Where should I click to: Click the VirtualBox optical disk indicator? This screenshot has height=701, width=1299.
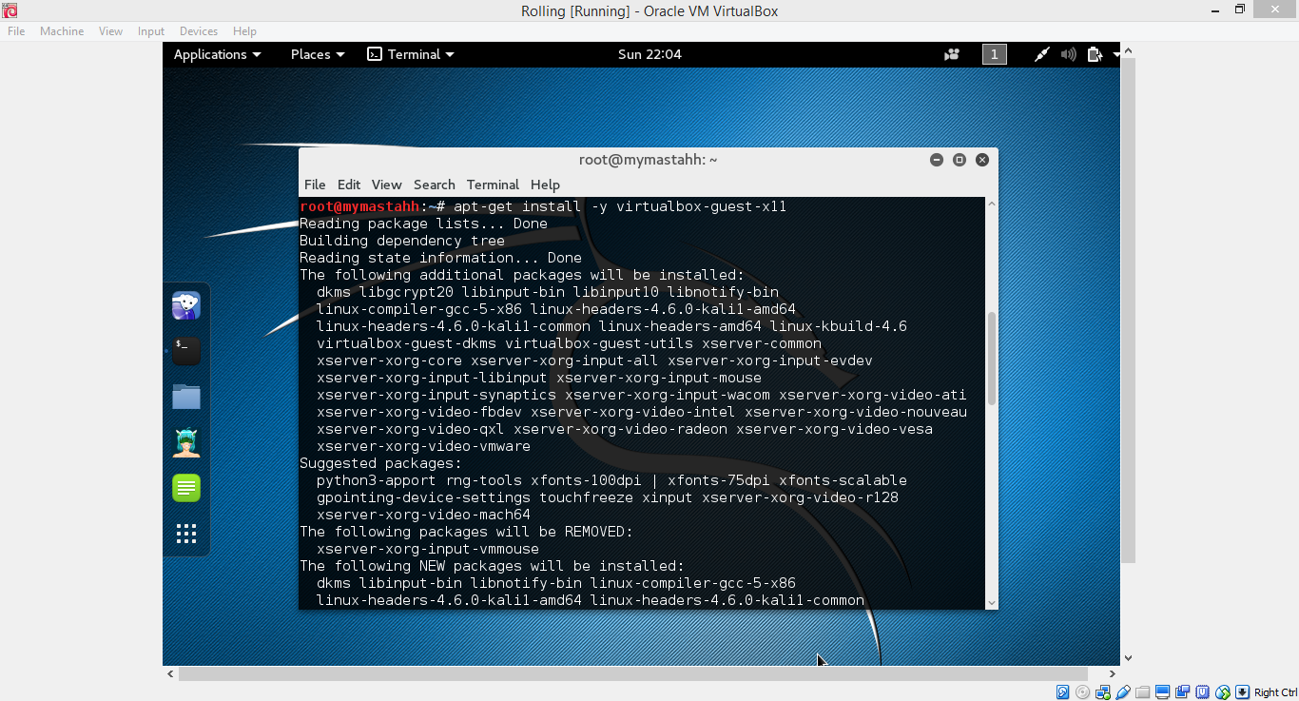pyautogui.click(x=1083, y=692)
